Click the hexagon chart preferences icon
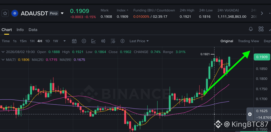The image size is (271, 132). [x=123, y=41]
